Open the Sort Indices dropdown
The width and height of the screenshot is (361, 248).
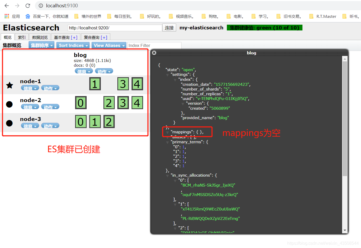point(73,45)
